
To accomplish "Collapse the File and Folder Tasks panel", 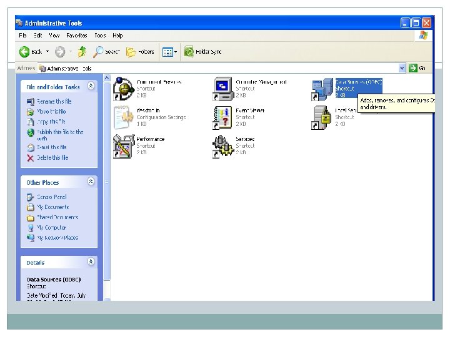I will pyautogui.click(x=91, y=86).
